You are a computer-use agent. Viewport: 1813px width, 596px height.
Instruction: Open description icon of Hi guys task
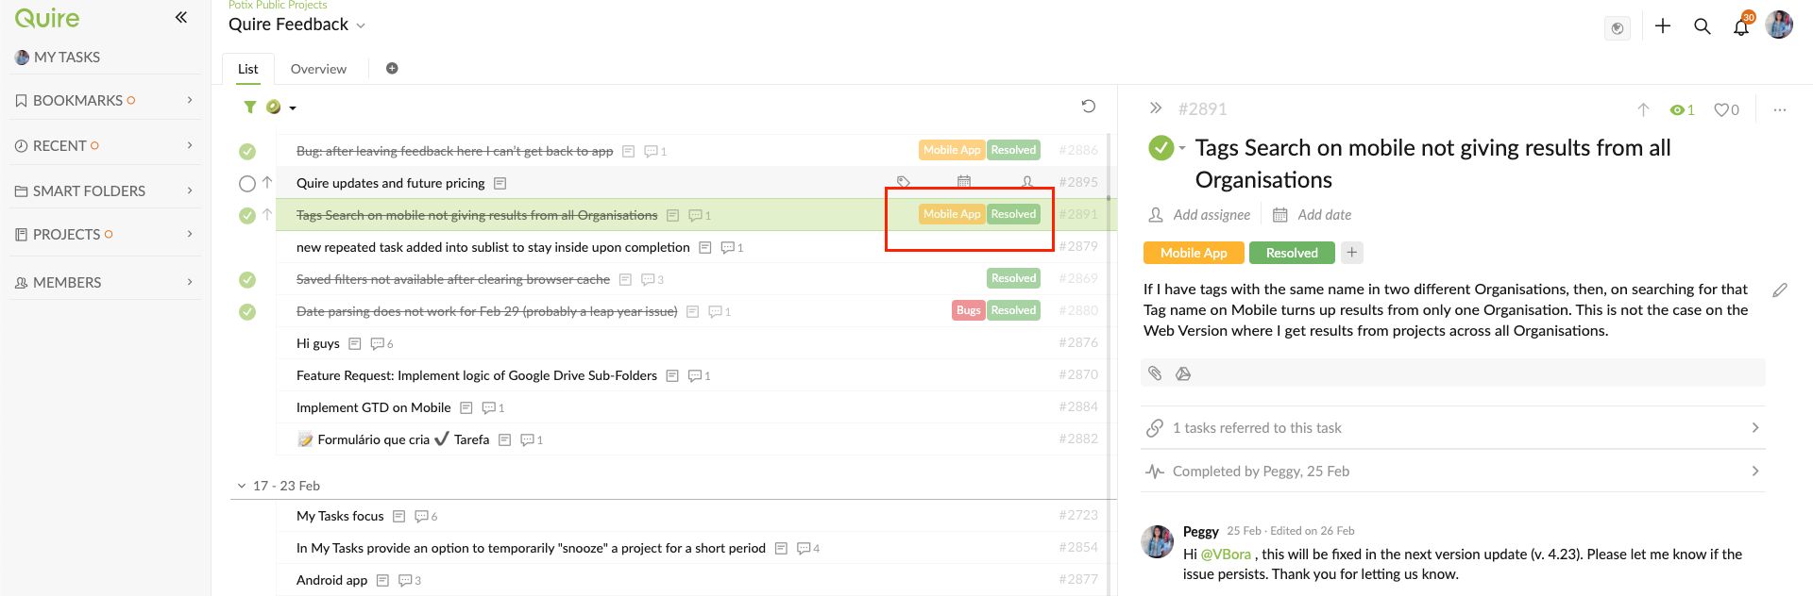tap(355, 343)
